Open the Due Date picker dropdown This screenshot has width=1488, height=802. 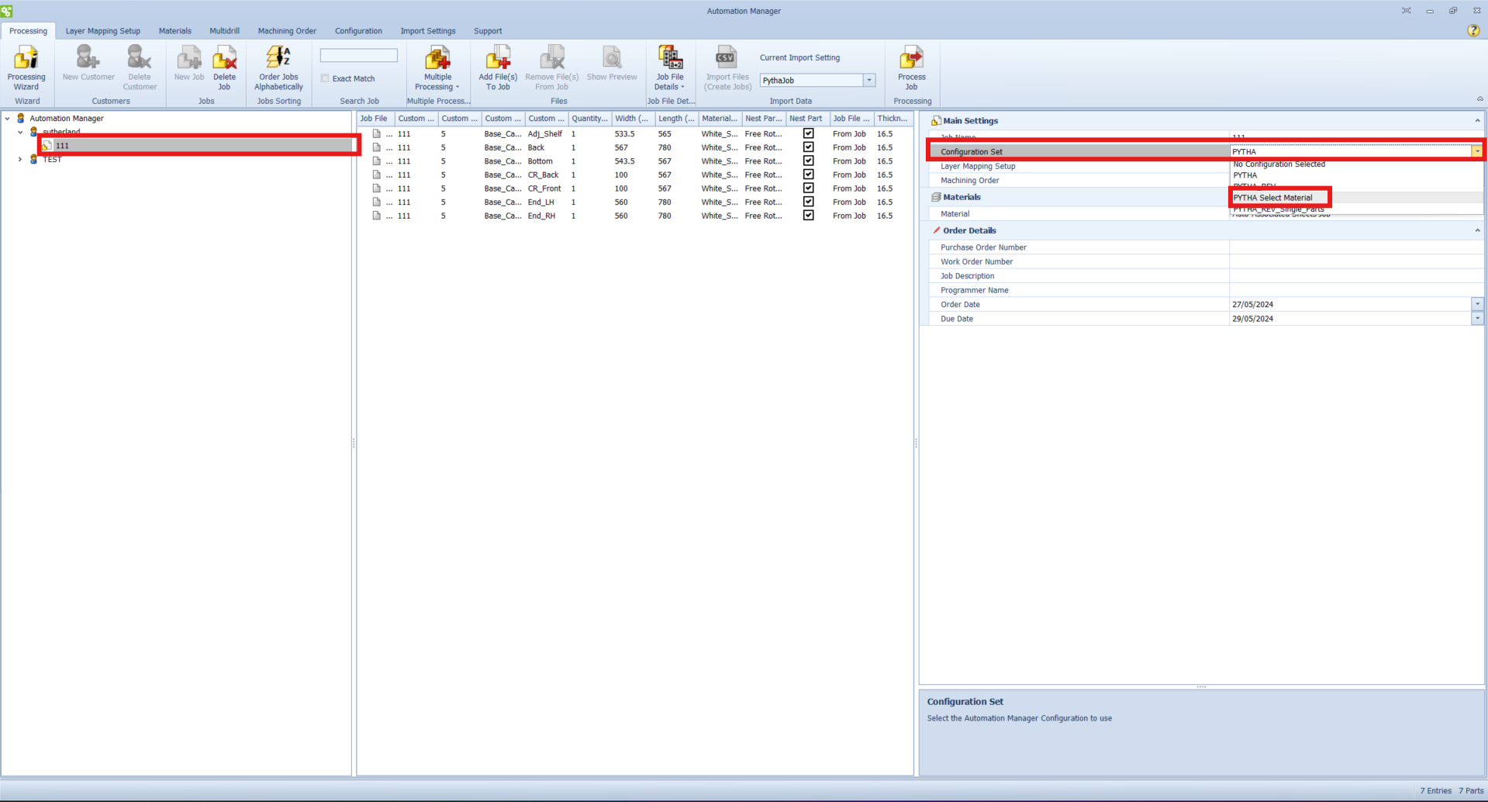tap(1476, 318)
